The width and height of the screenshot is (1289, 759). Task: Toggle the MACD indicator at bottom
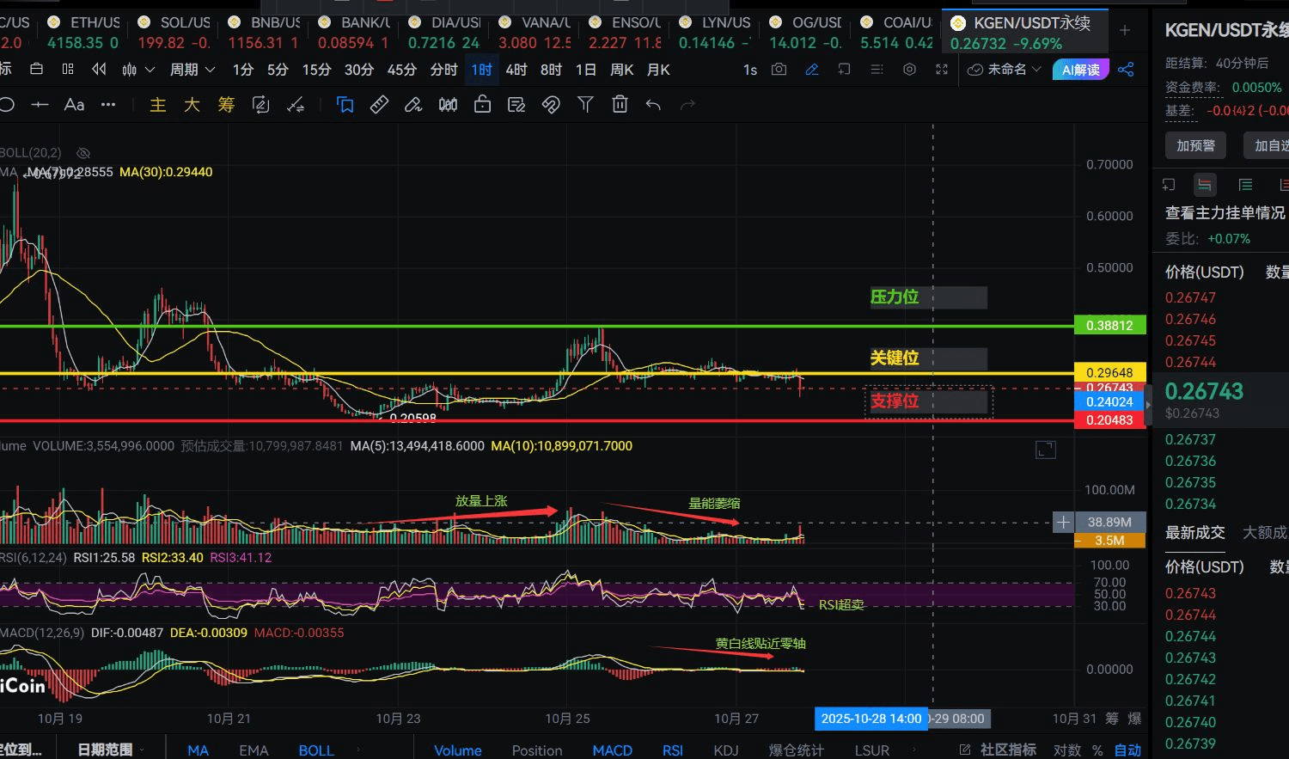coord(612,750)
